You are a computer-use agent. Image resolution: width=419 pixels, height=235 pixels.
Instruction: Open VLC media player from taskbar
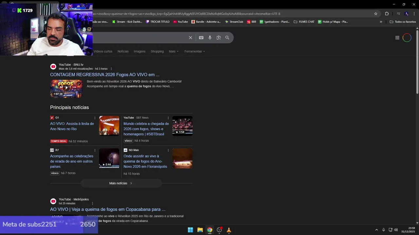click(x=229, y=230)
